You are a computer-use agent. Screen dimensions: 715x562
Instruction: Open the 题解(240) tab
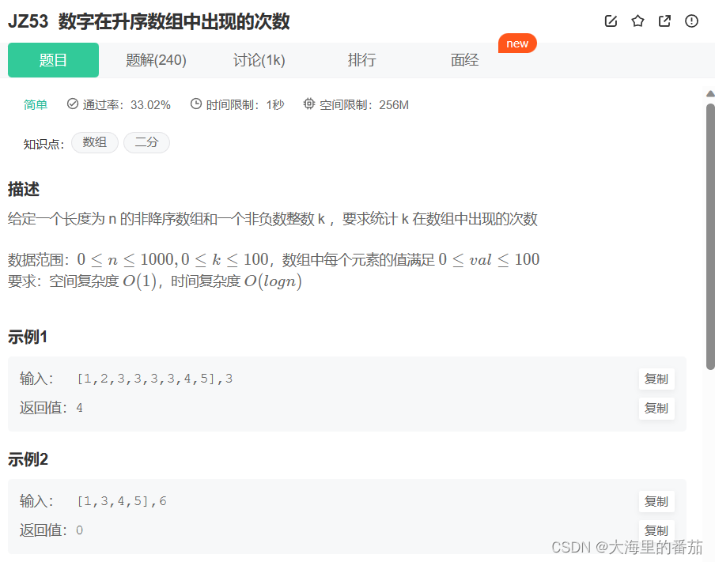(156, 60)
